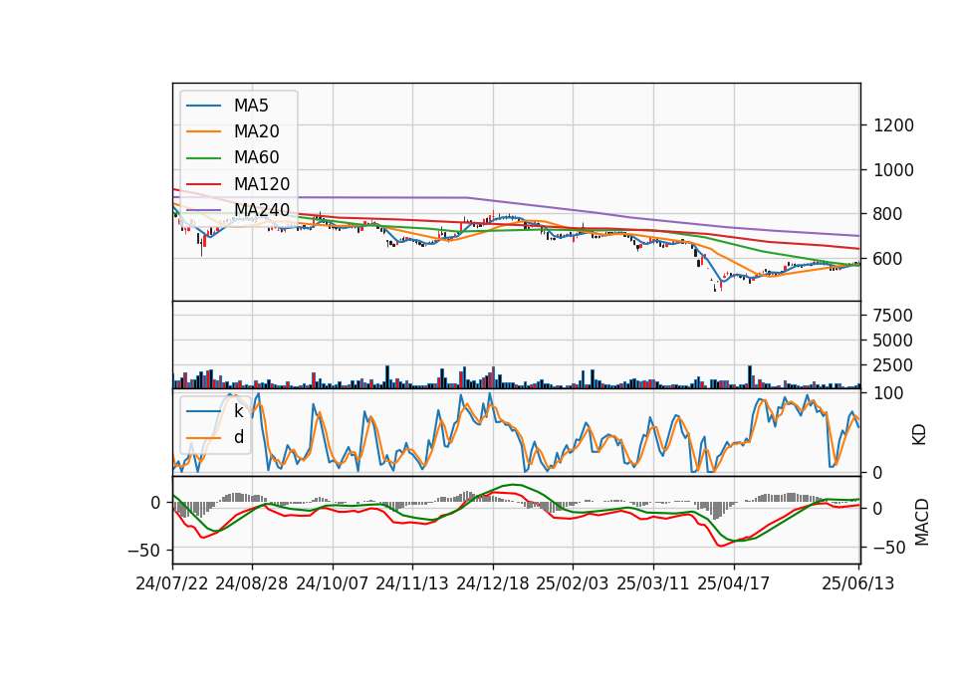Click the MA120 legend label
The width and height of the screenshot is (956, 687).
click(262, 184)
